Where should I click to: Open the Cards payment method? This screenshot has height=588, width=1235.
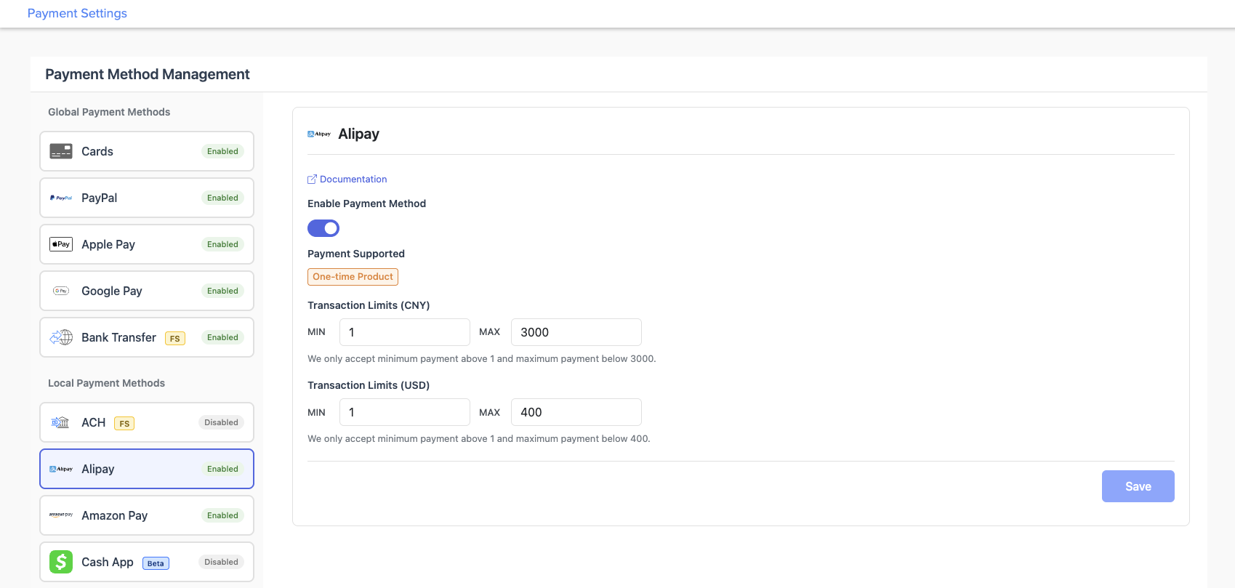[147, 151]
